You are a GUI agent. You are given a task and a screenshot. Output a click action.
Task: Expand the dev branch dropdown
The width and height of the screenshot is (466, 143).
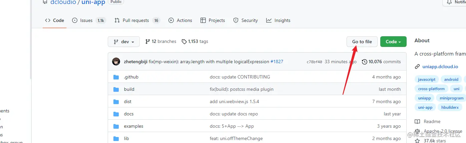pos(124,42)
